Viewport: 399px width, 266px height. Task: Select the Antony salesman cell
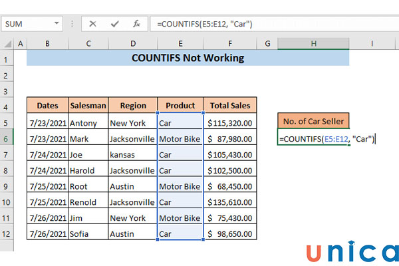88,123
